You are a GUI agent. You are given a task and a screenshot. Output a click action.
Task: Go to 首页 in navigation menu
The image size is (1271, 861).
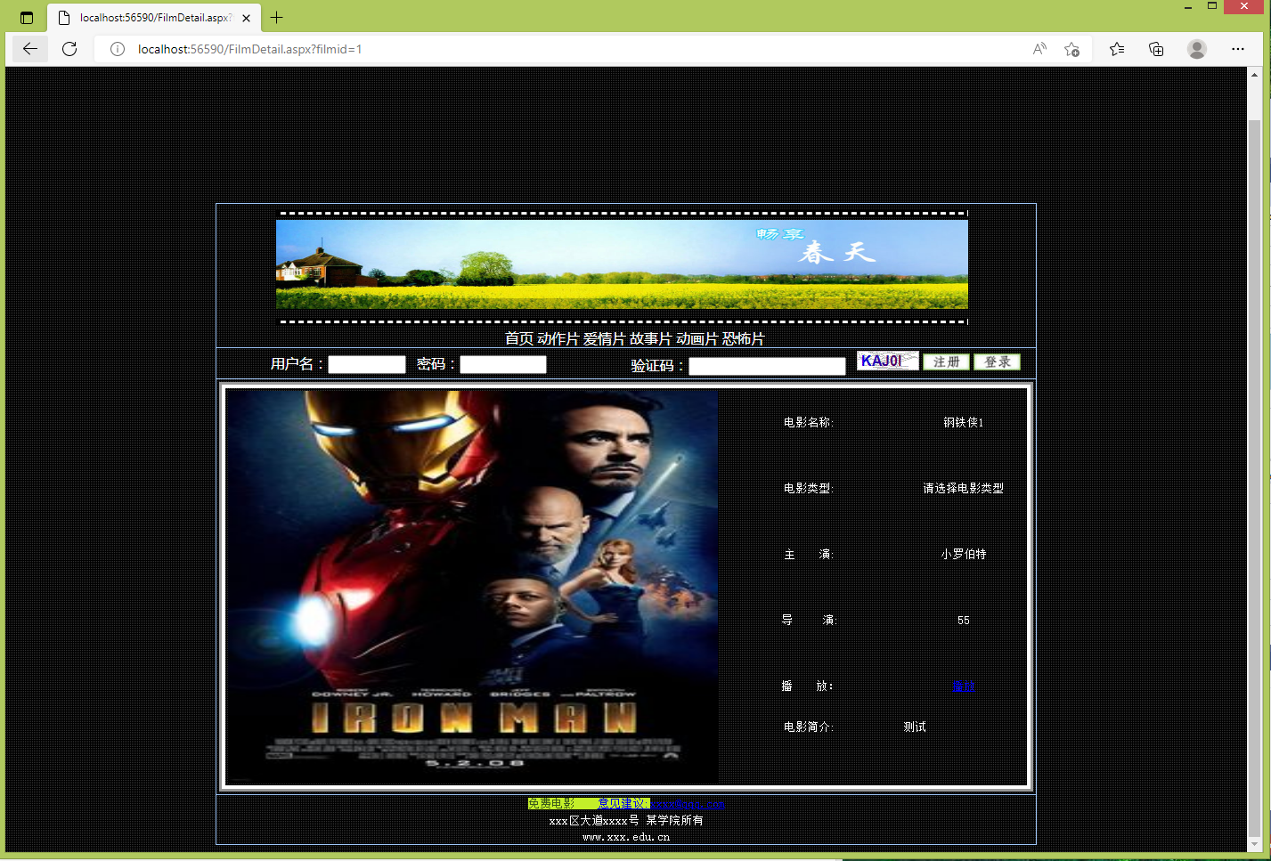click(x=518, y=338)
